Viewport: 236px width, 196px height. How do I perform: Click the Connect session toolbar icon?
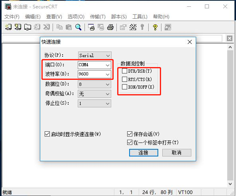coord(8,27)
